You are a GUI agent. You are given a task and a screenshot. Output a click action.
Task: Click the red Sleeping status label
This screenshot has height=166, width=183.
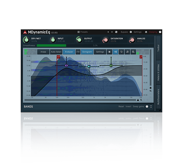[153, 32]
